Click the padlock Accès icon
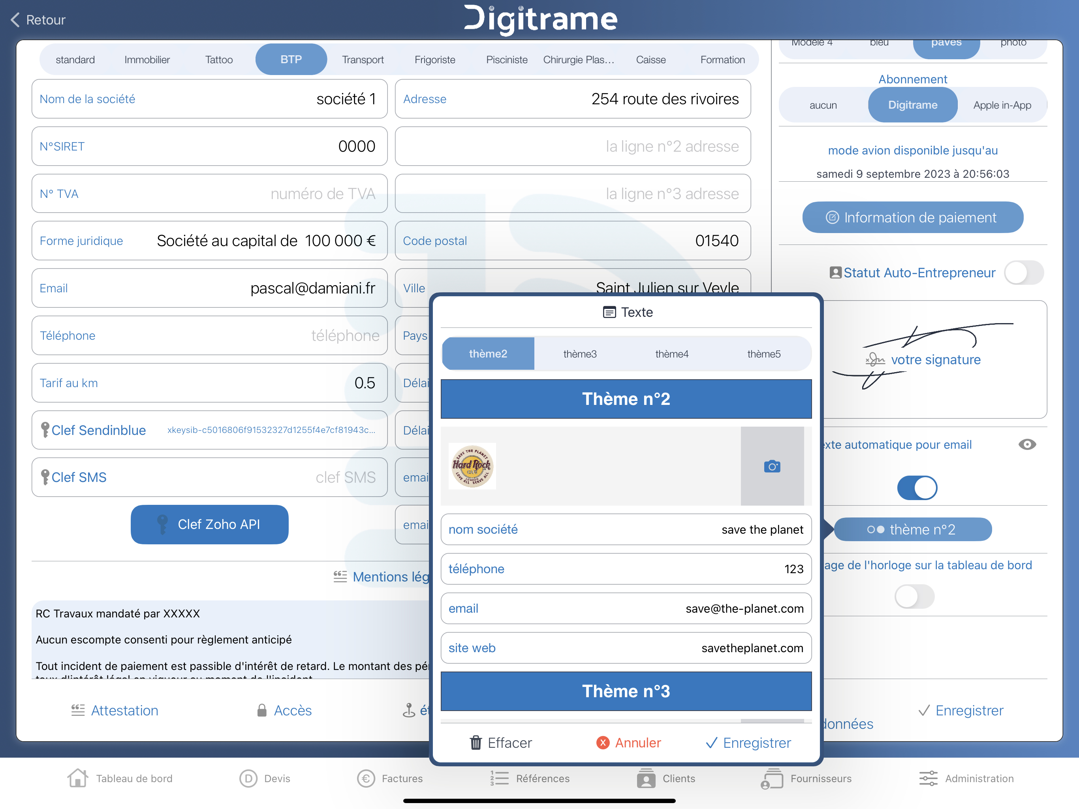The width and height of the screenshot is (1079, 809). [262, 710]
